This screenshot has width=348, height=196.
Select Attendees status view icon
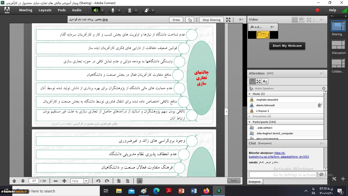click(265, 81)
